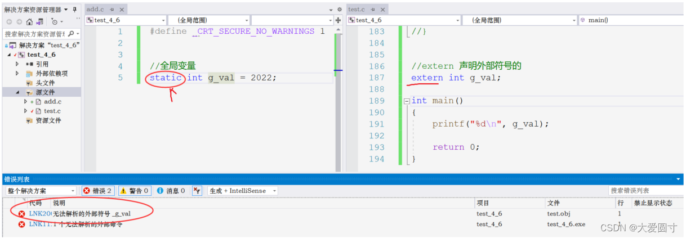The width and height of the screenshot is (686, 238).
Task: Pin the test.c tab
Action: point(373,10)
